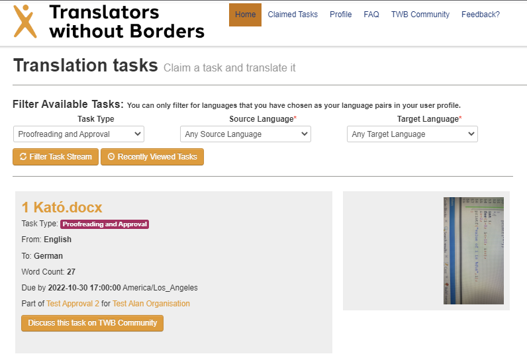The height and width of the screenshot is (354, 527).
Task: Open the Test Alan Organisation link
Action: click(x=151, y=304)
